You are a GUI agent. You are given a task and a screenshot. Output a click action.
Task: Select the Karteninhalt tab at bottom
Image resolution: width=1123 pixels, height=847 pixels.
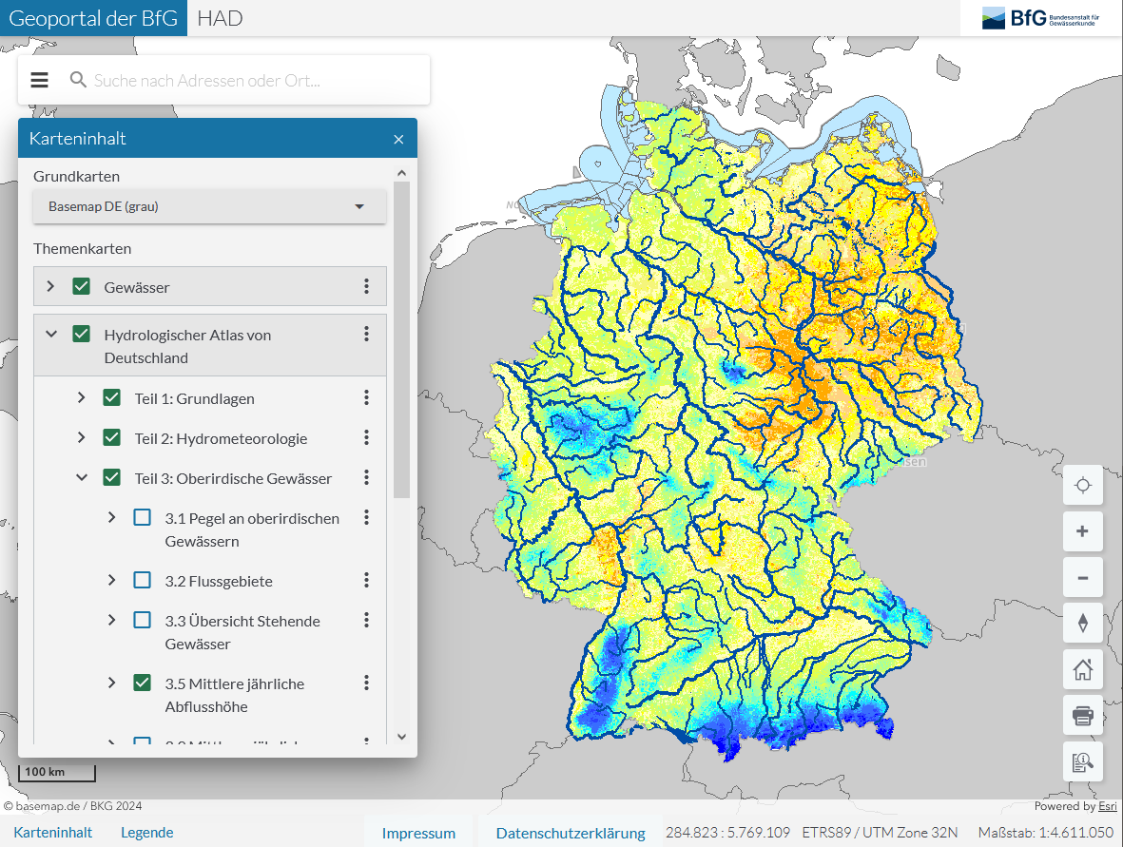tap(53, 833)
